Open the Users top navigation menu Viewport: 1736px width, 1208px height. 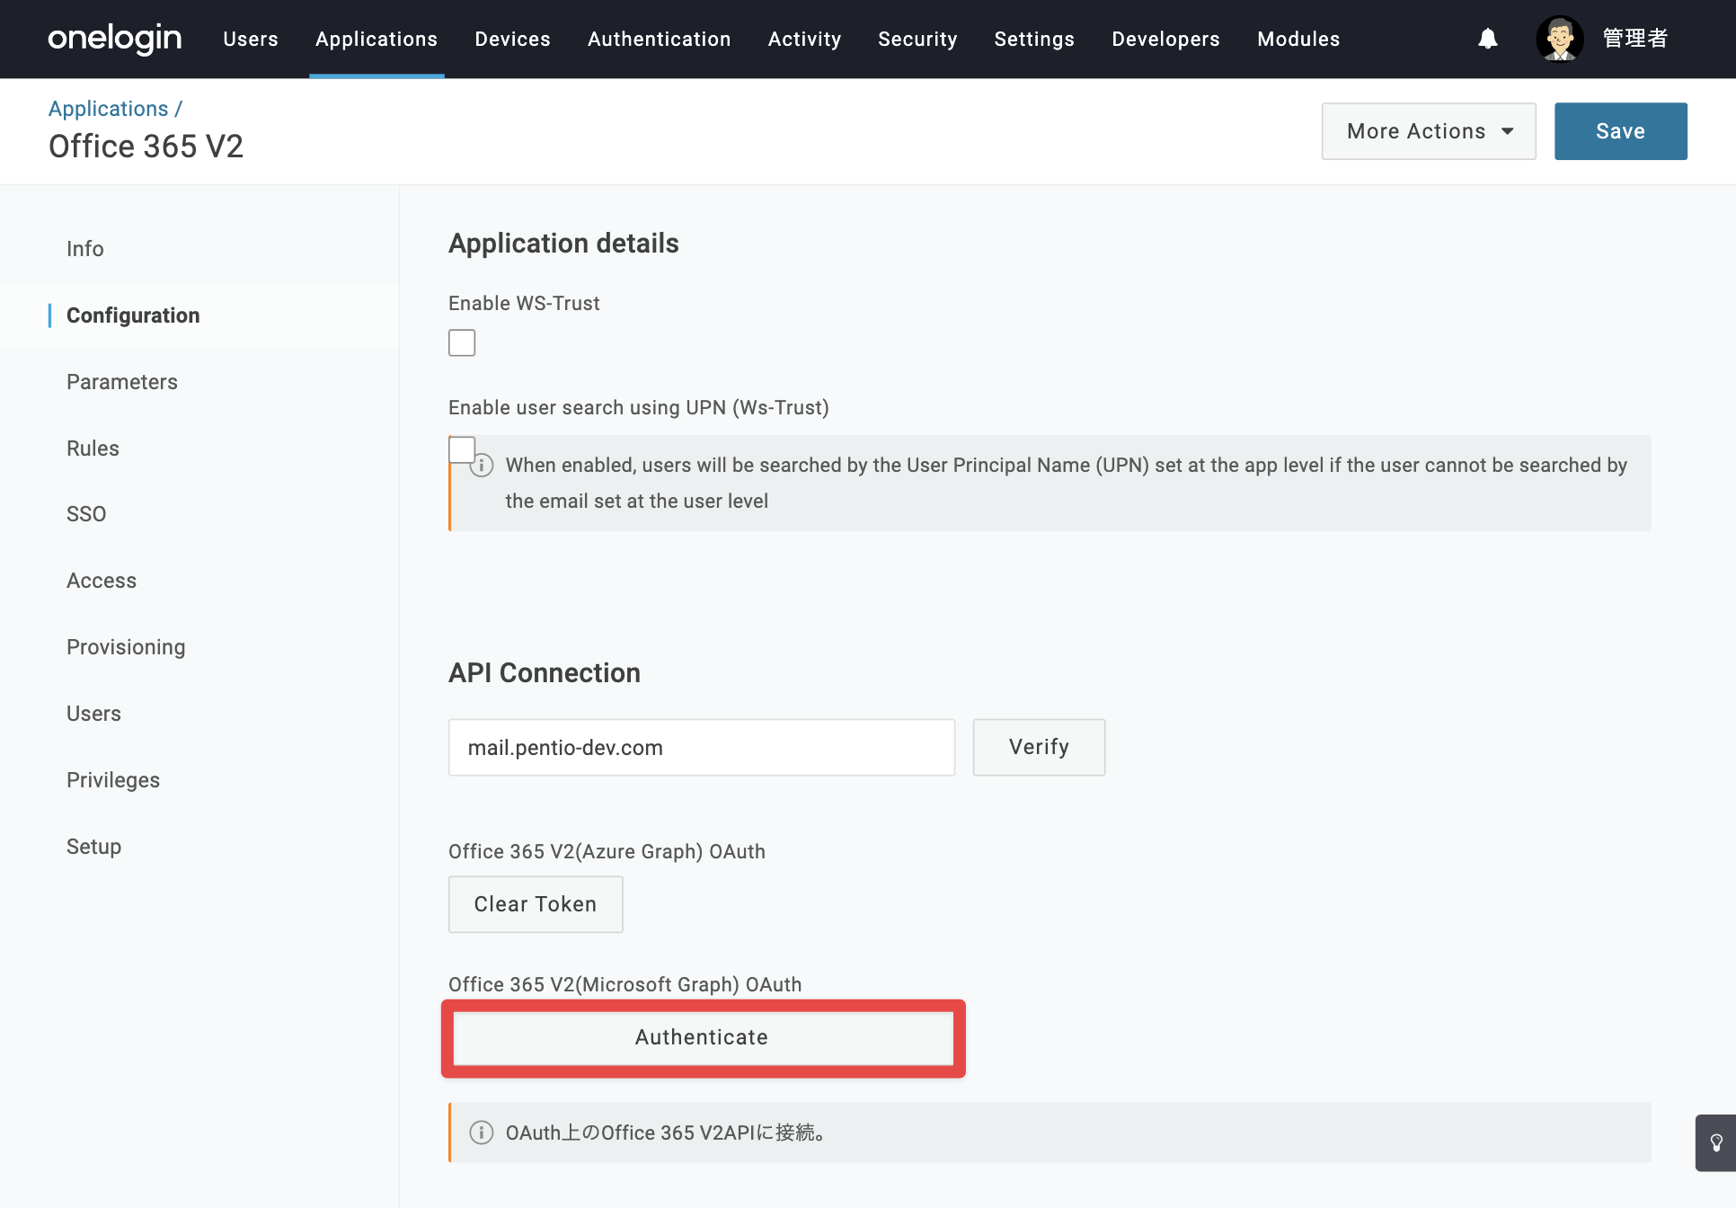click(251, 39)
